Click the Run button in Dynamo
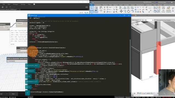 (x=13, y=94)
